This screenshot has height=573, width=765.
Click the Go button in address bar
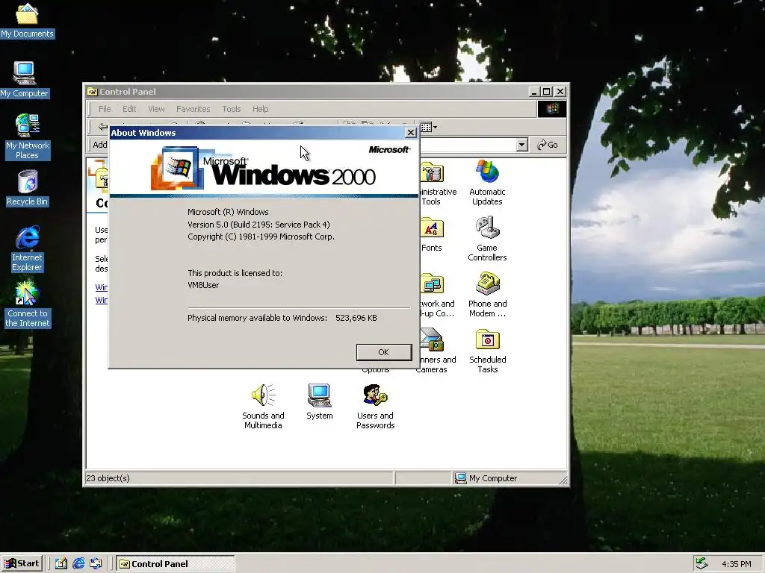(548, 145)
